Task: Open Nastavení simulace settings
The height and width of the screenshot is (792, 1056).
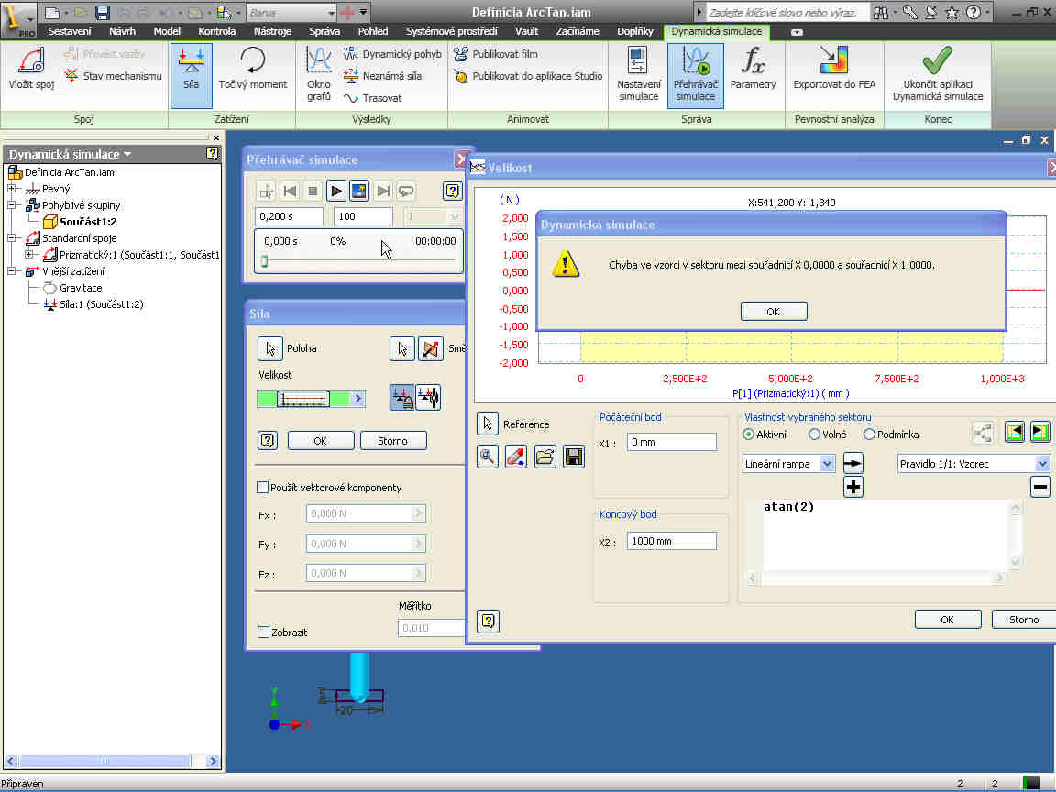Action: pyautogui.click(x=638, y=74)
